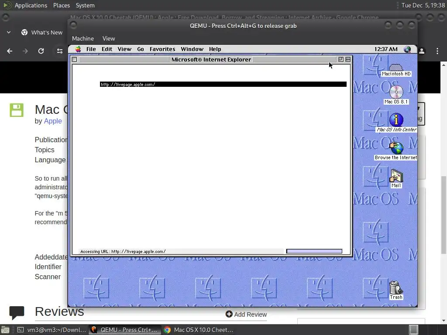Image resolution: width=447 pixels, height=335 pixels.
Task: Open the System menu
Action: click(x=85, y=5)
